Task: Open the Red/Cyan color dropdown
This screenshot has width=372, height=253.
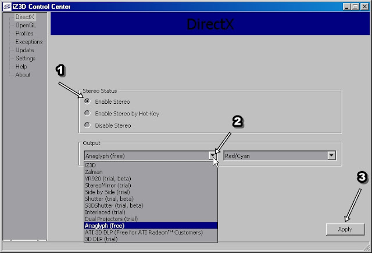Action: point(331,156)
